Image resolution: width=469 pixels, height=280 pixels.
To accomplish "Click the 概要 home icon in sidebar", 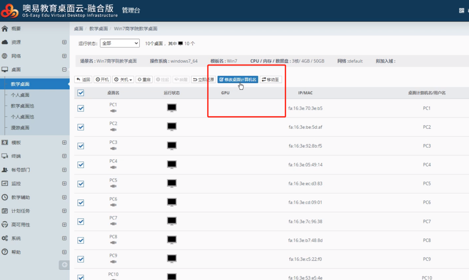I will (x=5, y=29).
